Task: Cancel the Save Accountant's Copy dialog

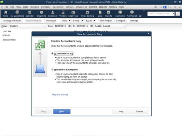Action: pyautogui.click(x=140, y=112)
